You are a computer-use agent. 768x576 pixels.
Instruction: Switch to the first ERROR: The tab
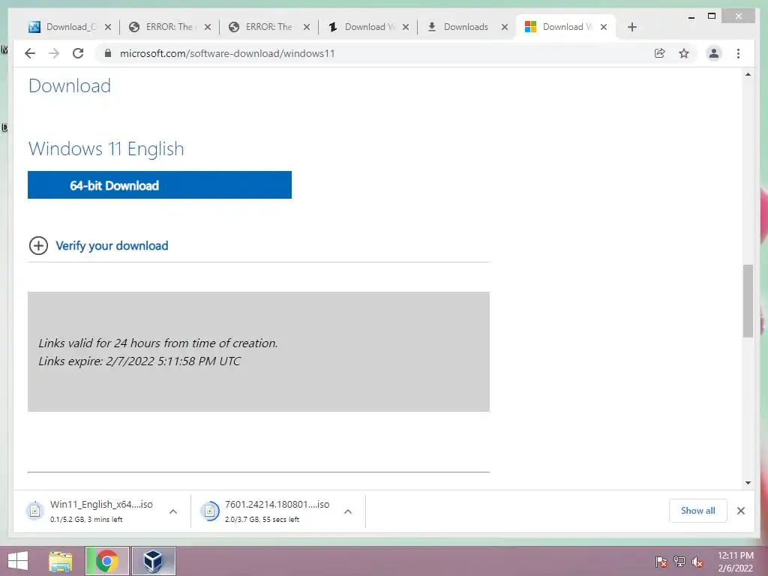[169, 27]
